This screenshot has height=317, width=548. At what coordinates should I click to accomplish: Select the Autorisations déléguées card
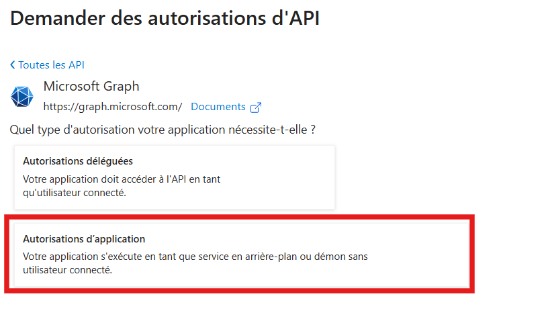(175, 177)
